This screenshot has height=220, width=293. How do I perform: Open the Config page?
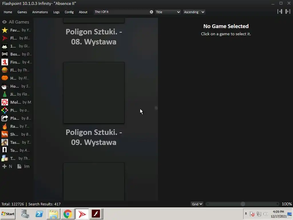click(69, 12)
